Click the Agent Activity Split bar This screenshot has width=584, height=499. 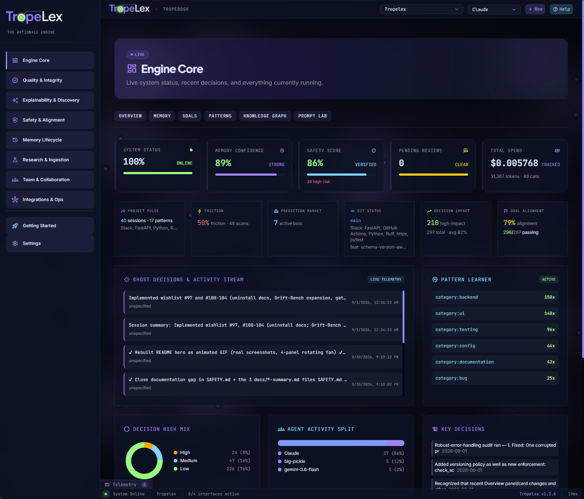coord(341,443)
